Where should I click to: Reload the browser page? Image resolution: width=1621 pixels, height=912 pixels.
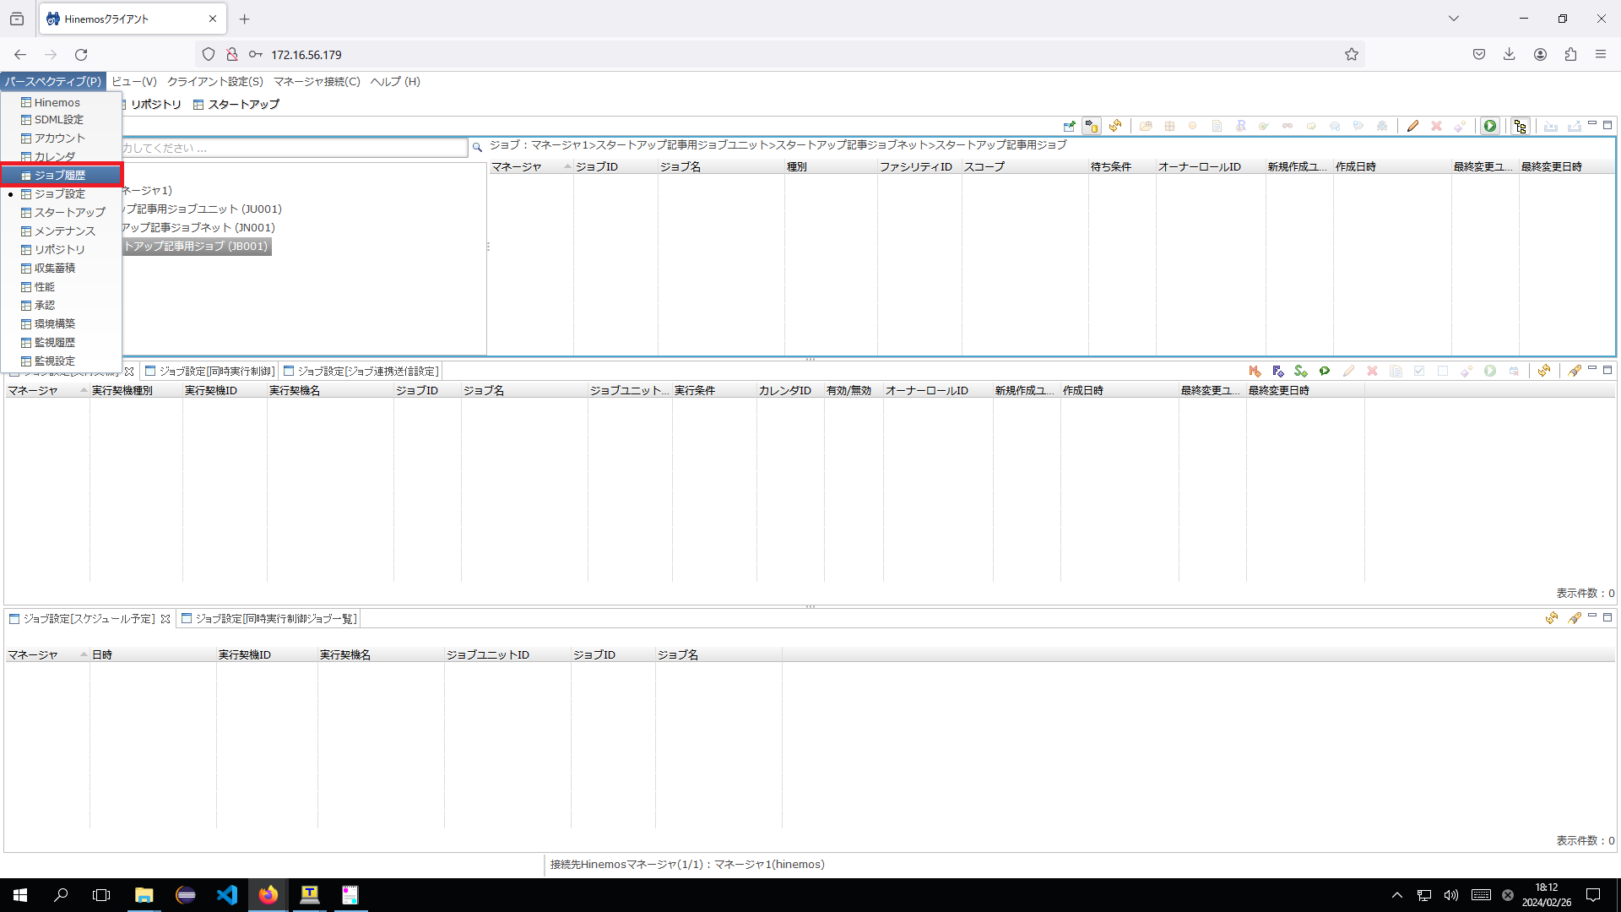(81, 55)
